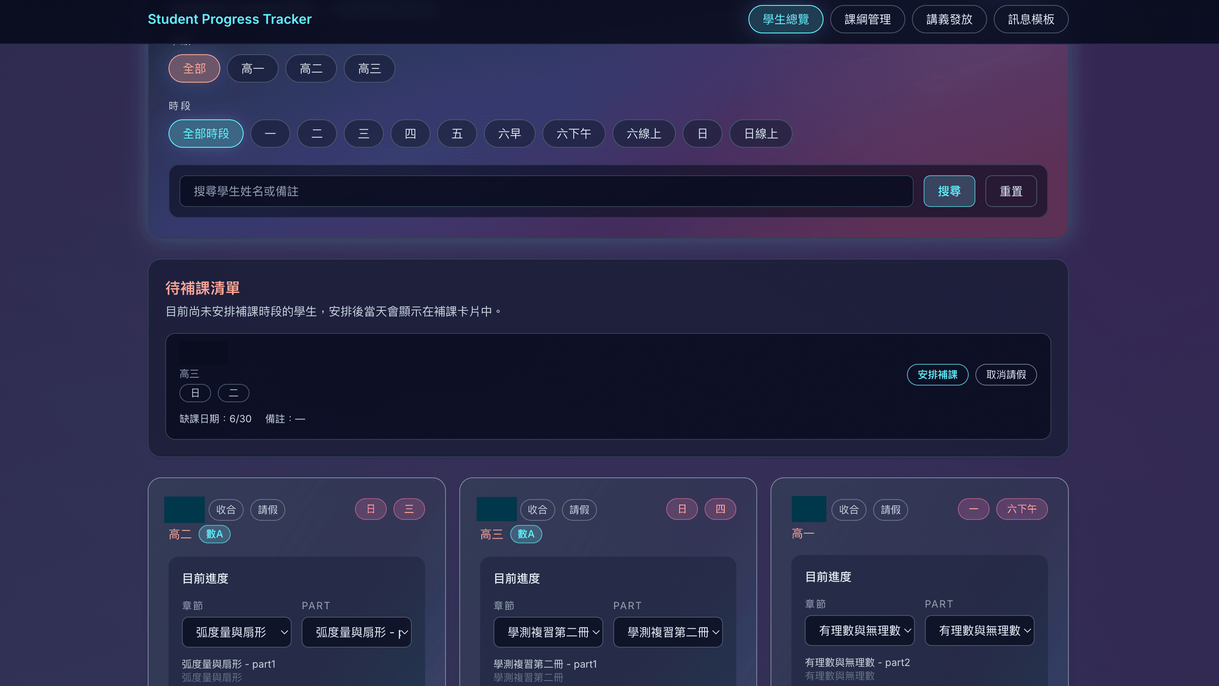Filter time slot 日線上
The width and height of the screenshot is (1219, 686).
pyautogui.click(x=761, y=134)
